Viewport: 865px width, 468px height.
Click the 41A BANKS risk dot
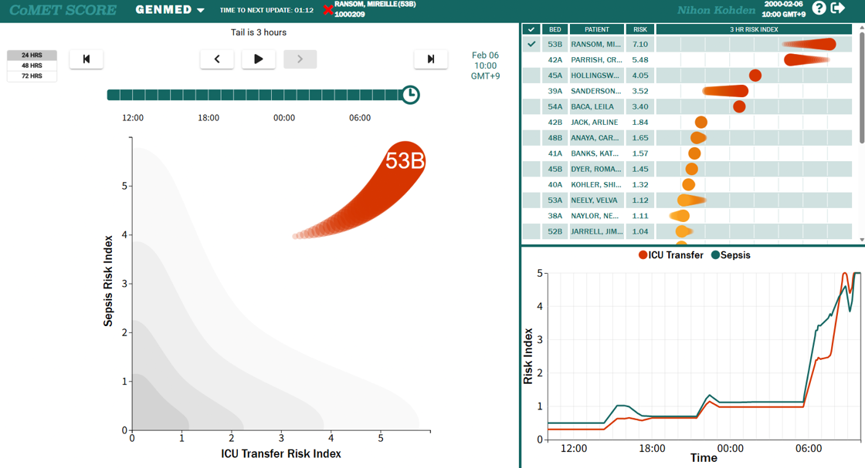tap(694, 153)
